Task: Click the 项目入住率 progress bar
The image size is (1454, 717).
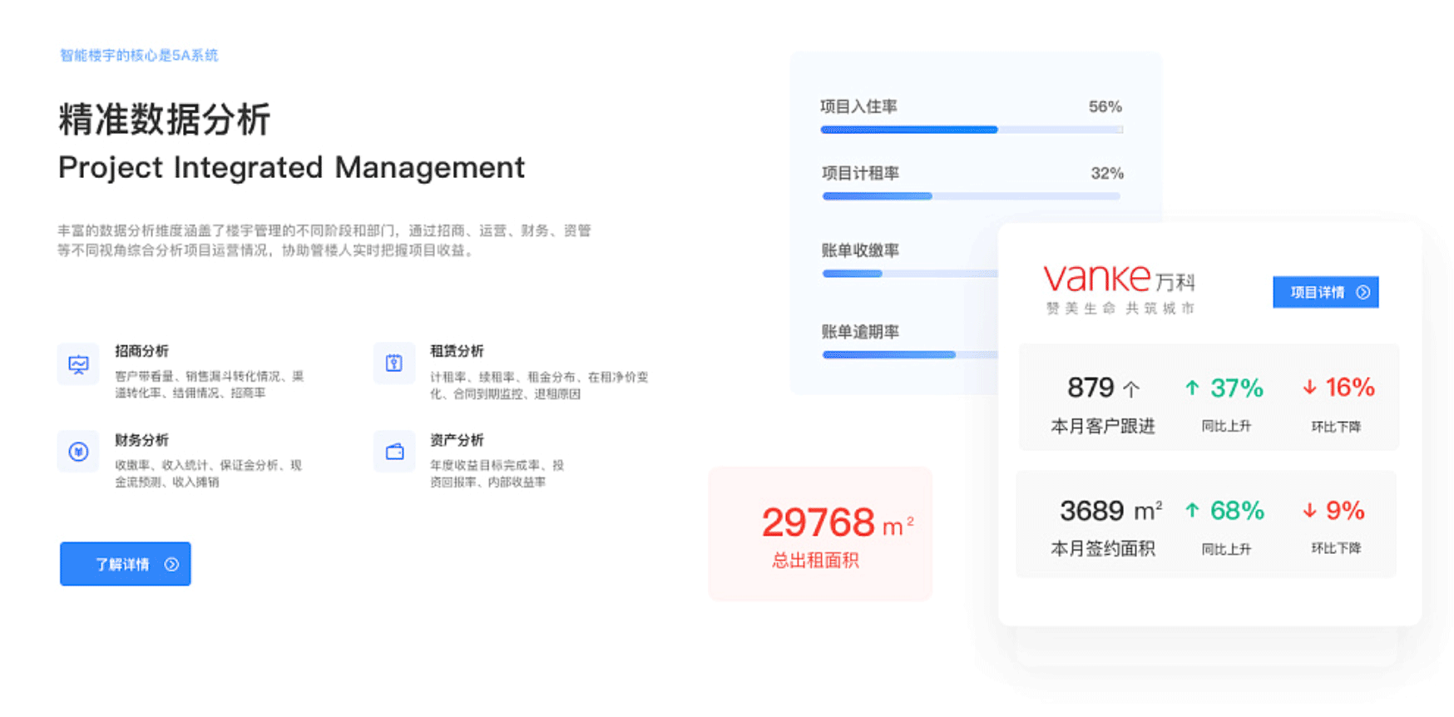Action: point(971,130)
